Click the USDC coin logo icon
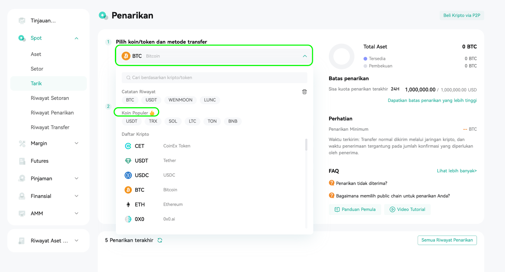Screen dimensions: 505x272 128,175
